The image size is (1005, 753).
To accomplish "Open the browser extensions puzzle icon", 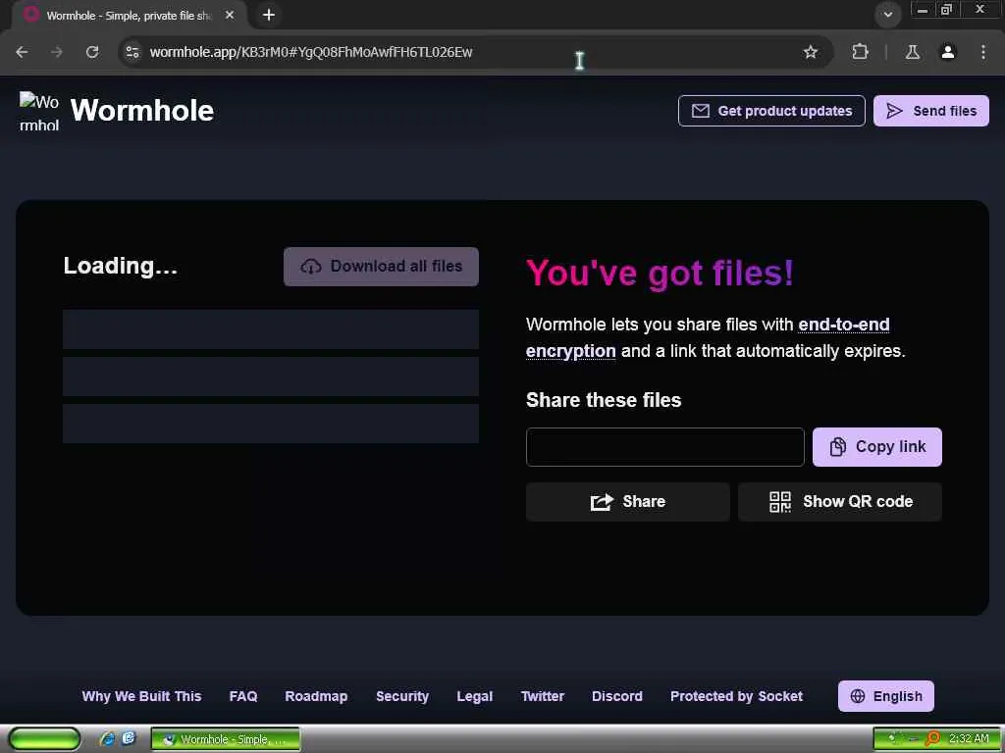I will (x=860, y=52).
